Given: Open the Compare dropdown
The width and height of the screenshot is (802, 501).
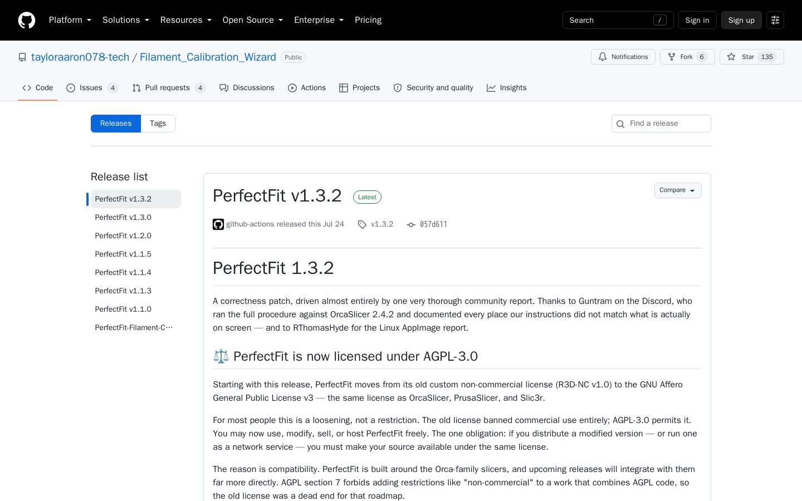Looking at the screenshot, I should pyautogui.click(x=678, y=190).
